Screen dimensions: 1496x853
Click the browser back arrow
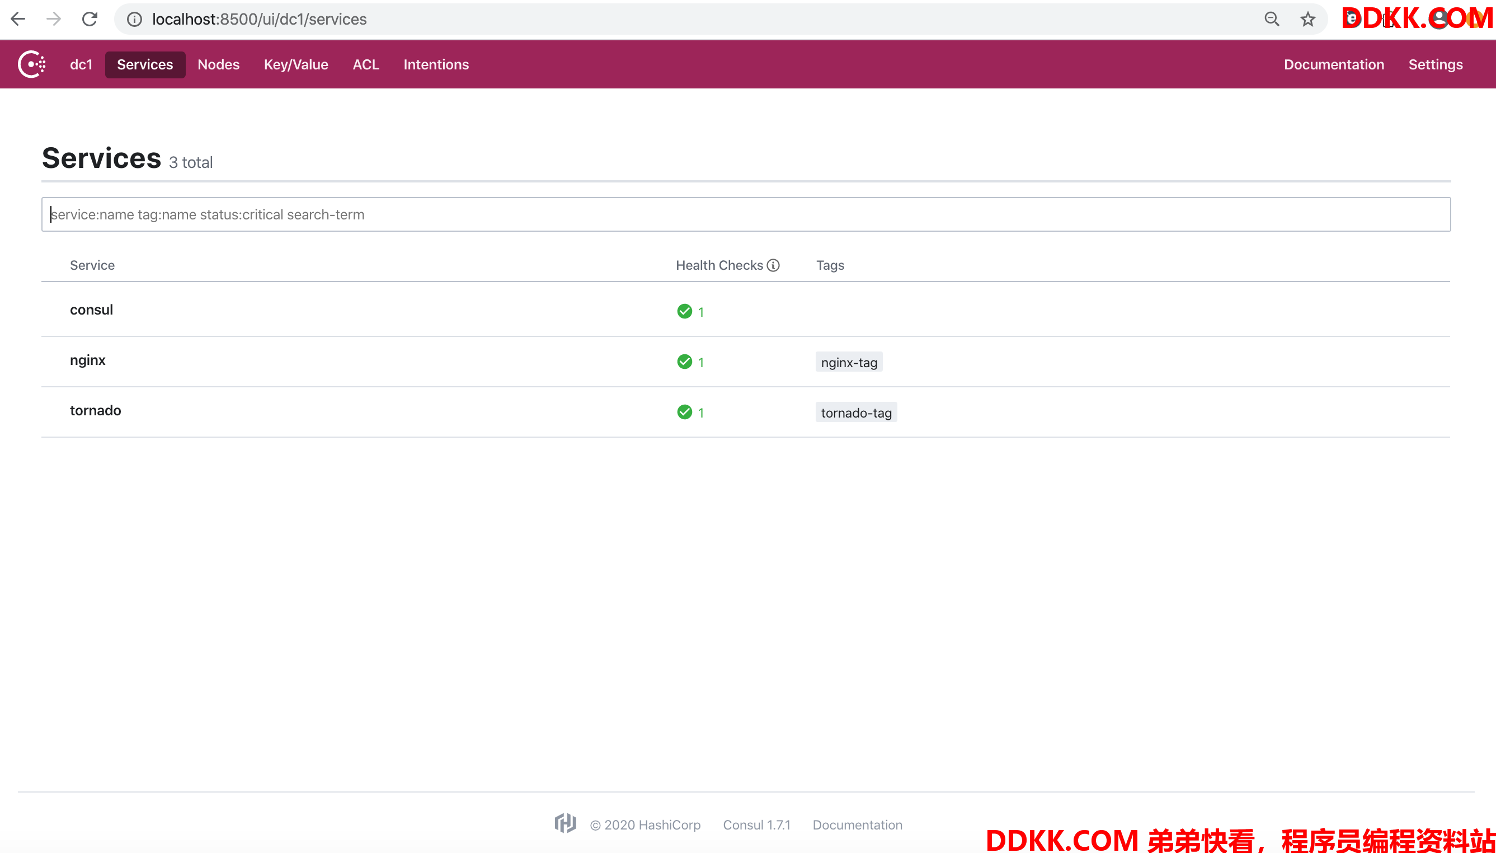pos(18,20)
